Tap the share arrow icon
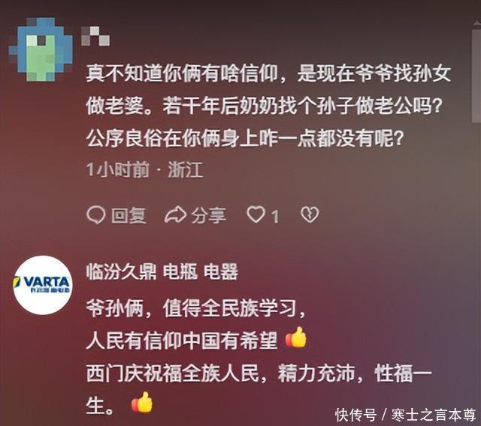 [x=175, y=214]
